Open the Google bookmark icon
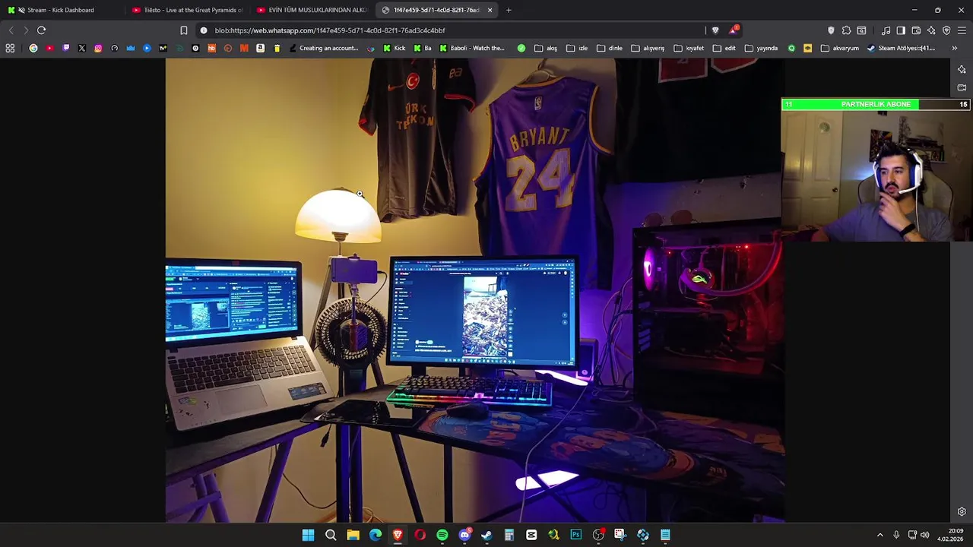 tap(33, 48)
